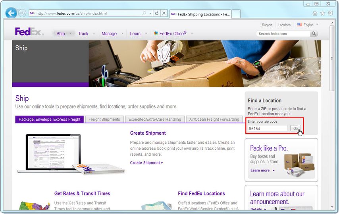The height and width of the screenshot is (214, 339).
Task: Expand the Track menu dropdown arrow
Action: point(94,33)
